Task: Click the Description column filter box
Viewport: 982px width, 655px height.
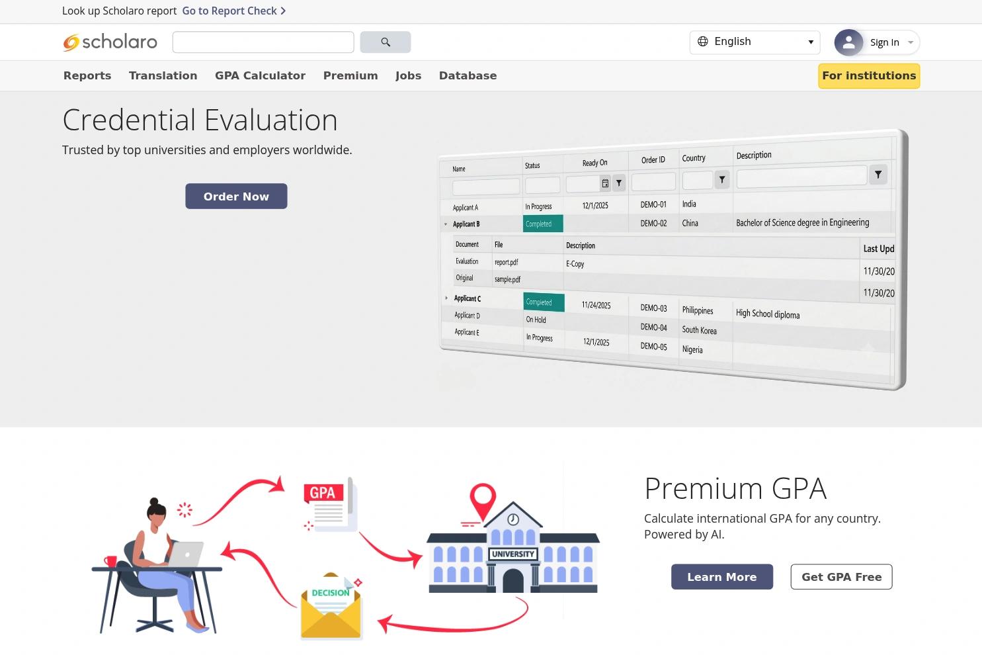Action: click(801, 177)
